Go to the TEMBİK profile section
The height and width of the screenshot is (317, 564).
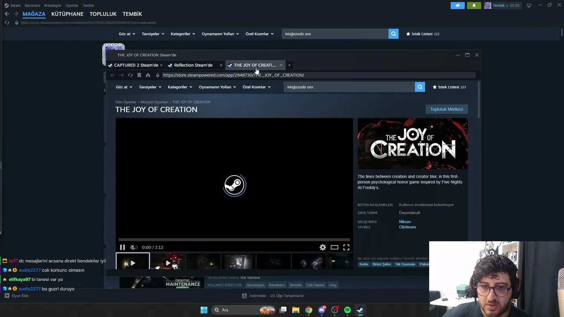point(132,14)
